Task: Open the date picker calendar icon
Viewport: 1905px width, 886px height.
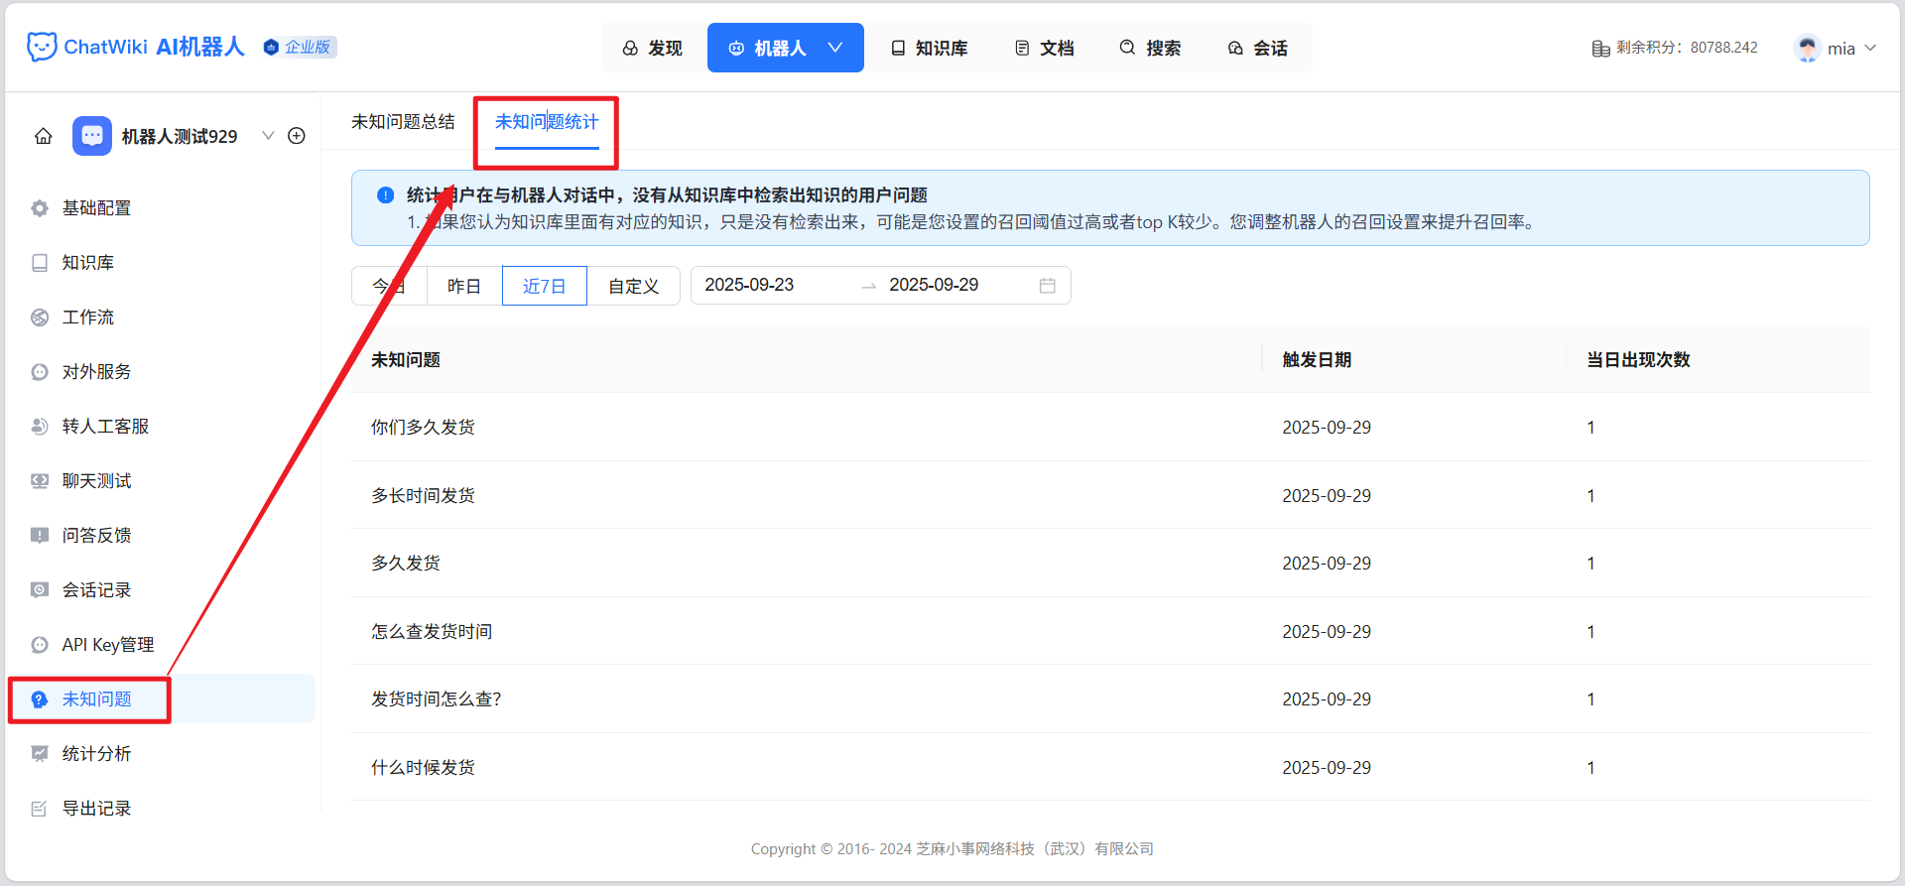Action: point(1048,286)
